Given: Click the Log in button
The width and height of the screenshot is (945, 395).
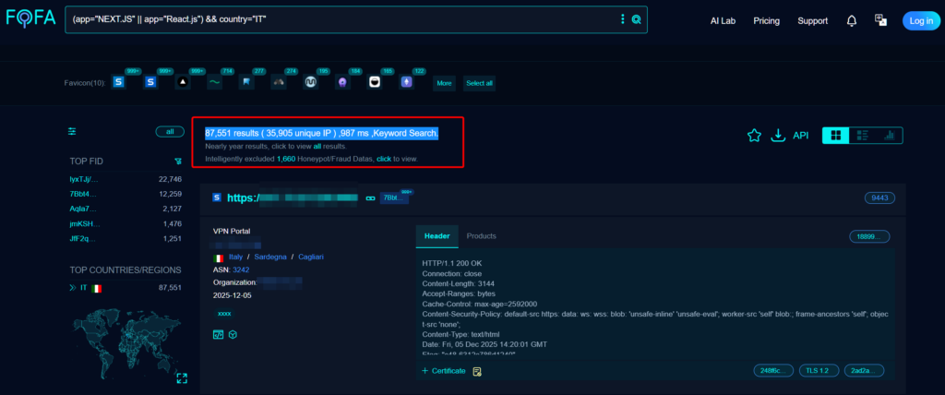Looking at the screenshot, I should pyautogui.click(x=921, y=20).
